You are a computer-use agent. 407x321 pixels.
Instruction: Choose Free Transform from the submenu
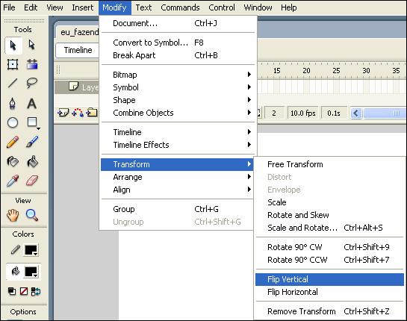329,164
